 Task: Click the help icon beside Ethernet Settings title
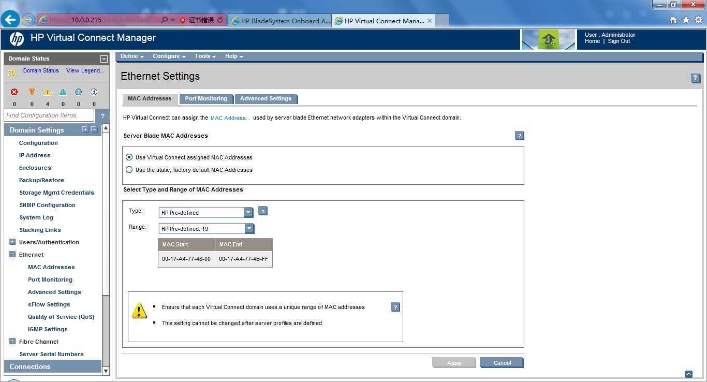[695, 78]
